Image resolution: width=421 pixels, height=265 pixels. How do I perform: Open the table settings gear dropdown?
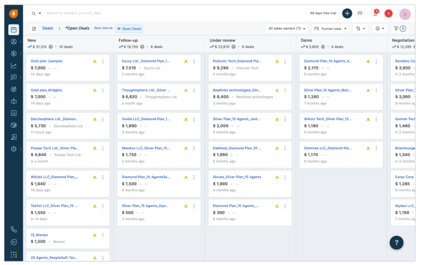point(379,29)
